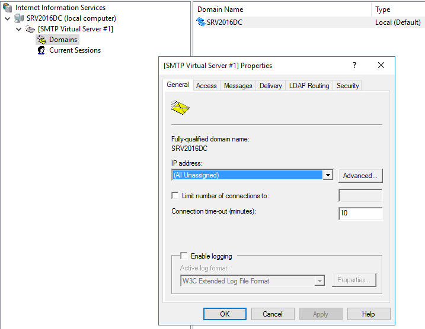The image size is (425, 329).
Task: Click the Apply button
Action: [x=321, y=314]
